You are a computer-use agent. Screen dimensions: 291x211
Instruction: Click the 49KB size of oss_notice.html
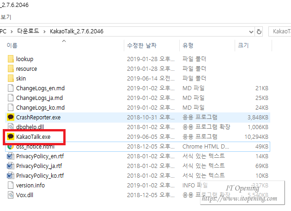(x=262, y=147)
